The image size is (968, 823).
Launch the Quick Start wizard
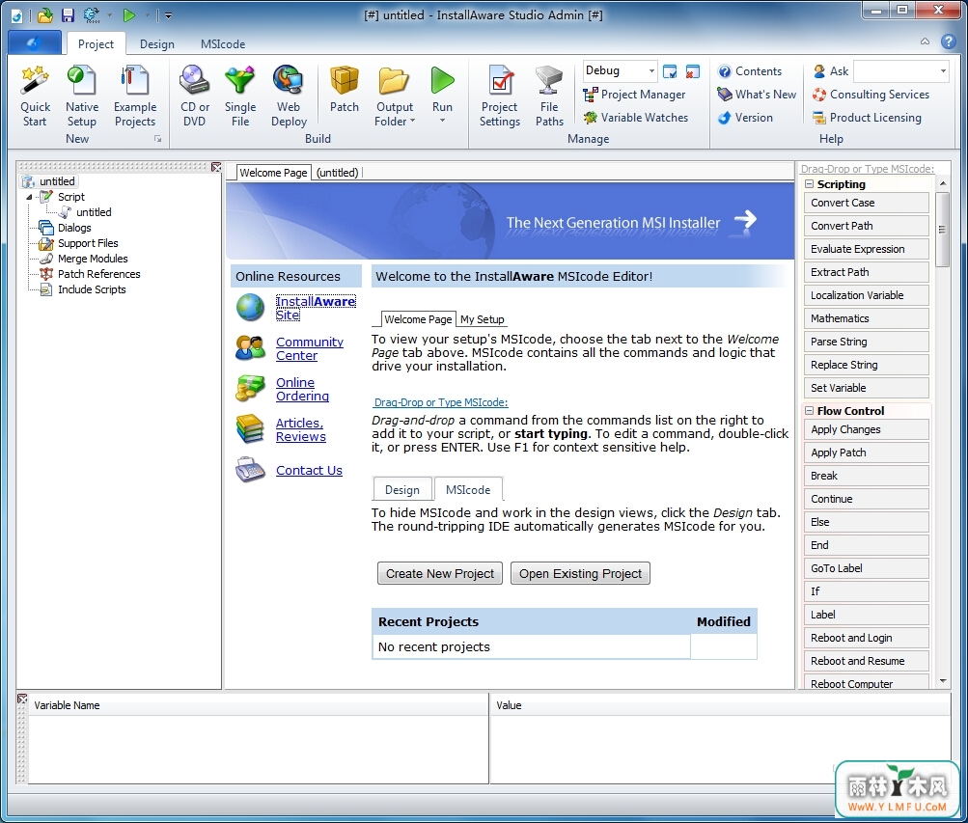point(35,96)
